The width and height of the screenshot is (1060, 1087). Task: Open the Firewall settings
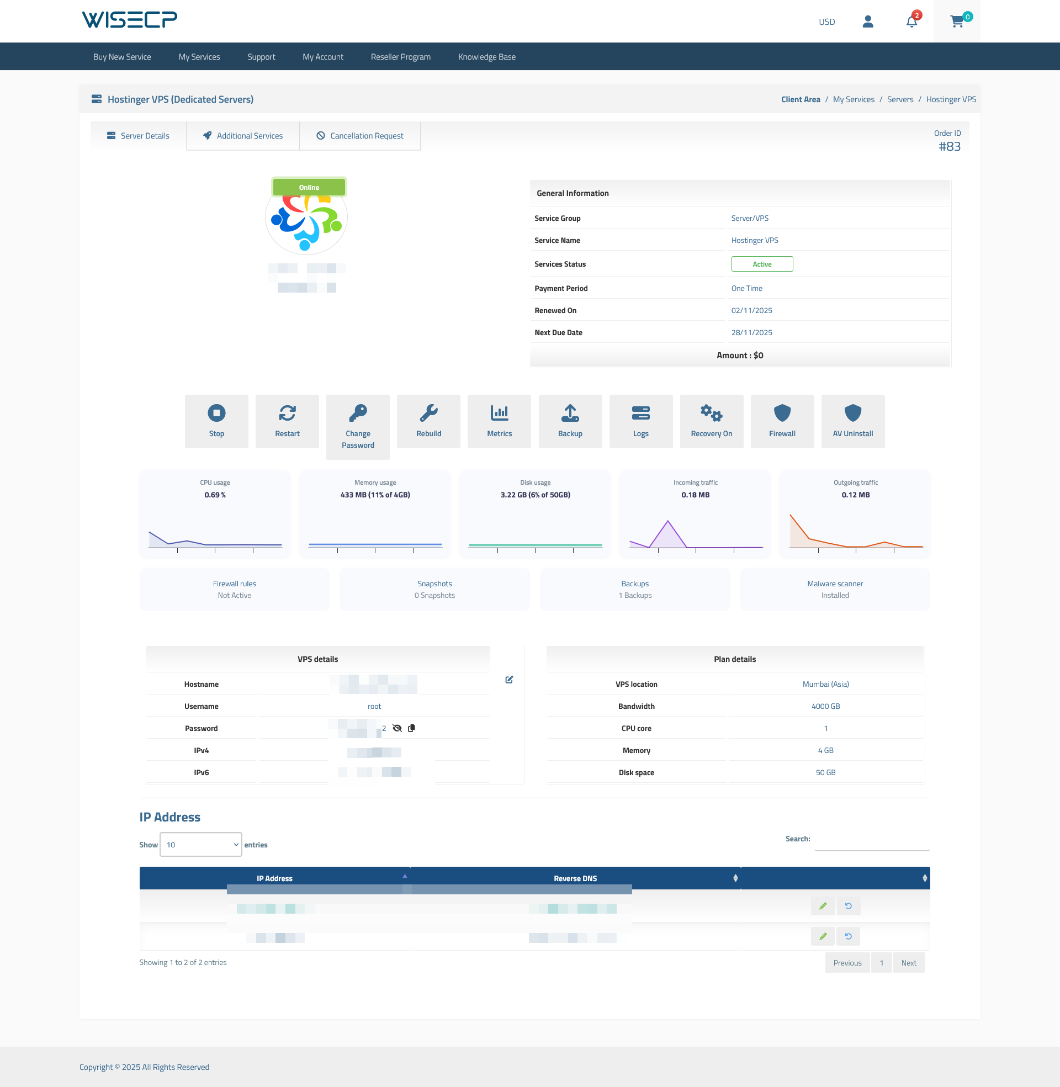(782, 421)
